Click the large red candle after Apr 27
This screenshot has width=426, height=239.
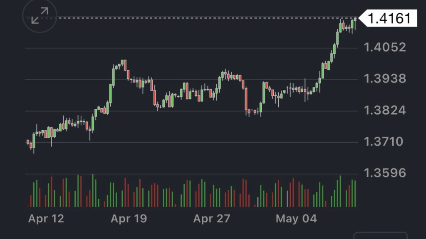[246, 100]
